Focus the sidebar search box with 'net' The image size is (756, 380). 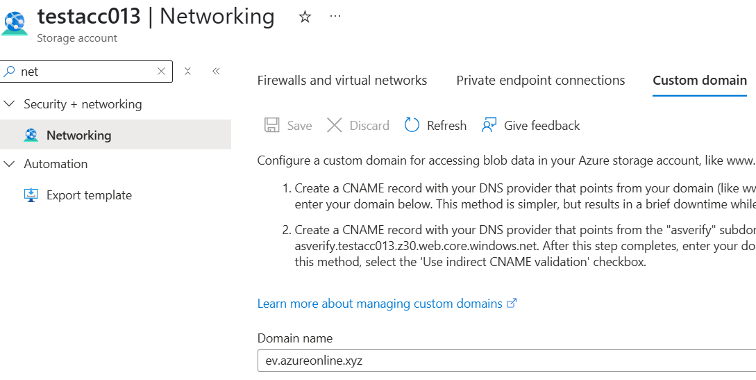[86, 72]
